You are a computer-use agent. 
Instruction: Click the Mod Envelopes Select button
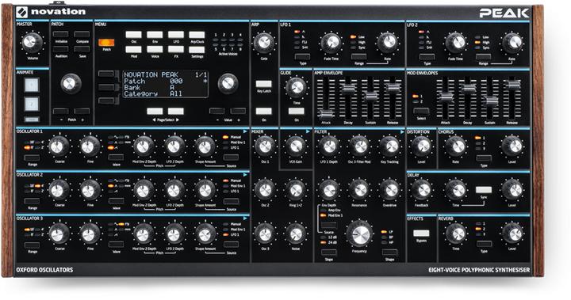421,112
